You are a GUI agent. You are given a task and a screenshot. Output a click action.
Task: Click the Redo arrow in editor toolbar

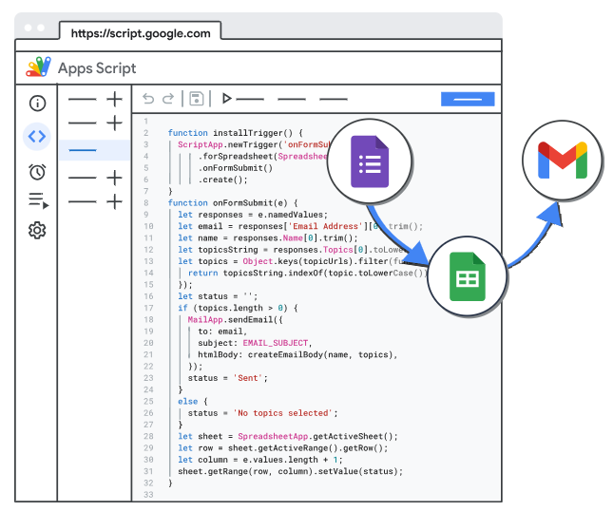click(x=168, y=99)
